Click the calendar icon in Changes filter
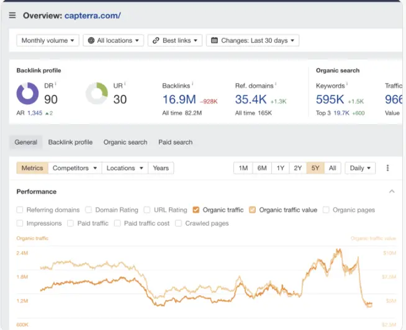The image size is (406, 330). click(214, 40)
